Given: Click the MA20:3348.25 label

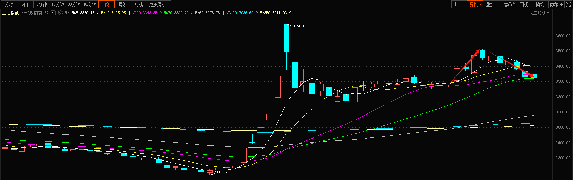Looking at the screenshot, I should coord(145,13).
